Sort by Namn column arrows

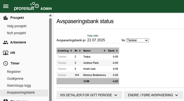click(104, 51)
